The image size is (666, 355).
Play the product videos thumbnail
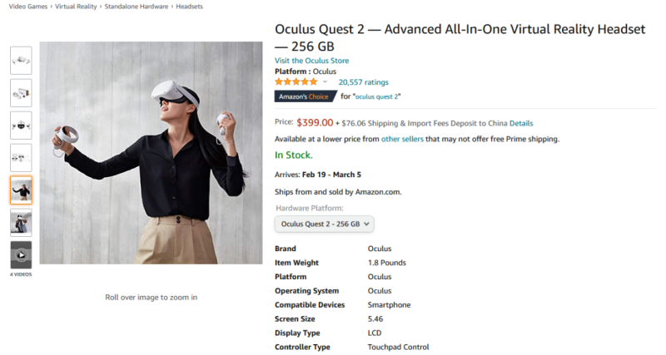(21, 255)
